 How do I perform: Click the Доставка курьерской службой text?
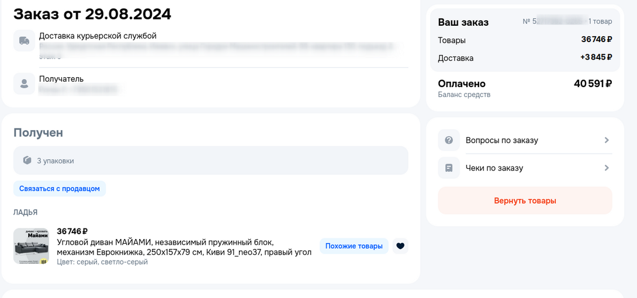click(x=98, y=36)
